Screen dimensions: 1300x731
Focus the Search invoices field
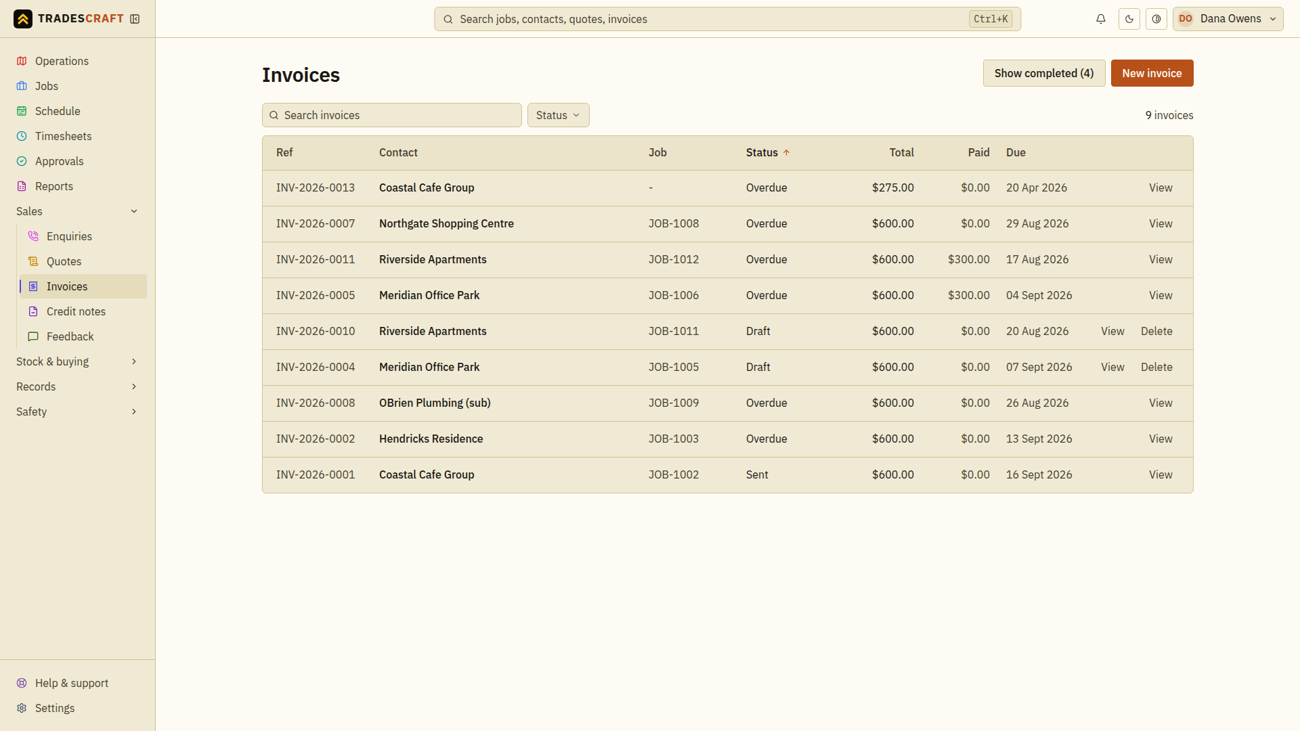[392, 115]
